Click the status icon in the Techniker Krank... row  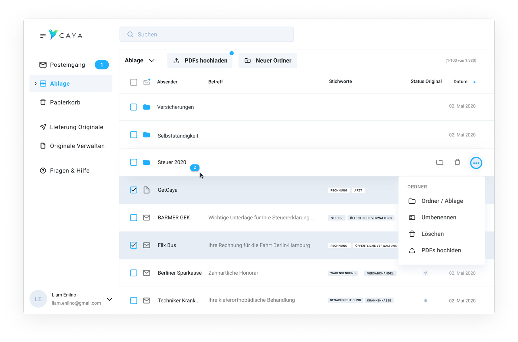tap(426, 300)
